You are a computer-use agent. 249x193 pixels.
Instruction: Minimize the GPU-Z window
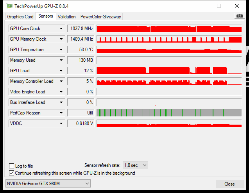tap(201, 6)
